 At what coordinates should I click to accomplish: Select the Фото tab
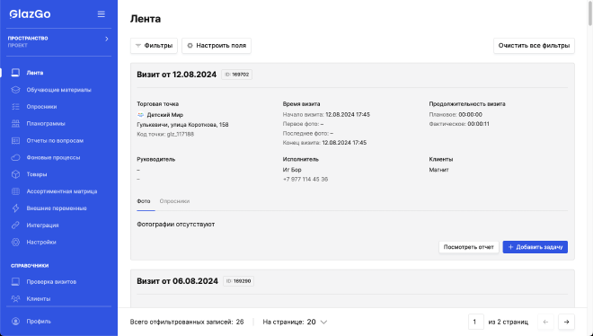[144, 201]
